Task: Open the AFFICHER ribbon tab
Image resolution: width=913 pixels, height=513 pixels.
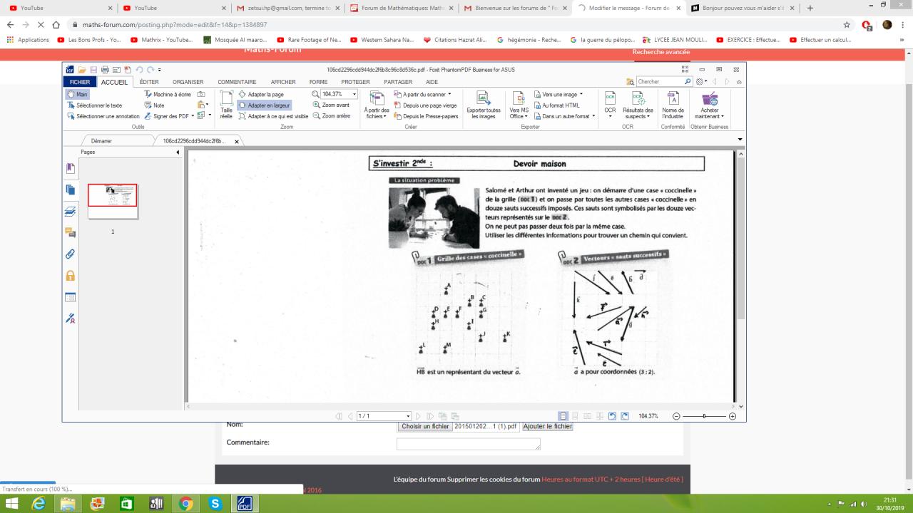Action: click(x=283, y=82)
